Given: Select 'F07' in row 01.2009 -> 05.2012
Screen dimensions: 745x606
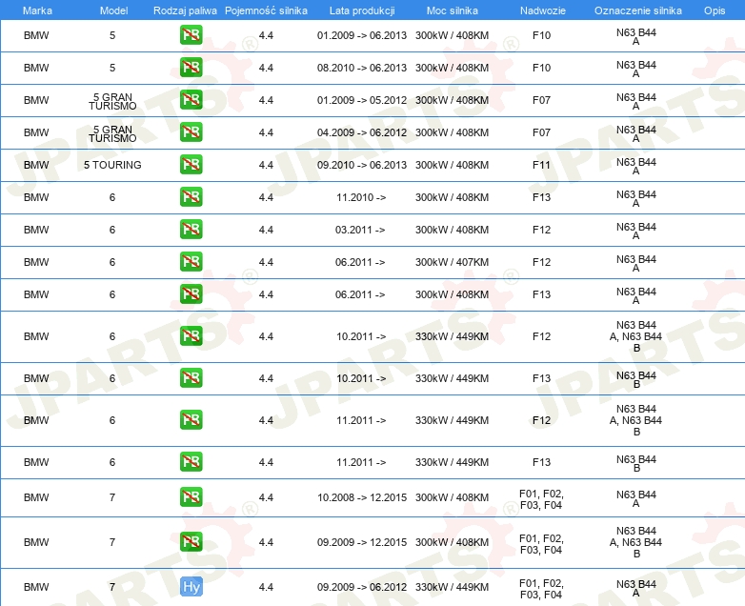Looking at the screenshot, I should pyautogui.click(x=541, y=100).
